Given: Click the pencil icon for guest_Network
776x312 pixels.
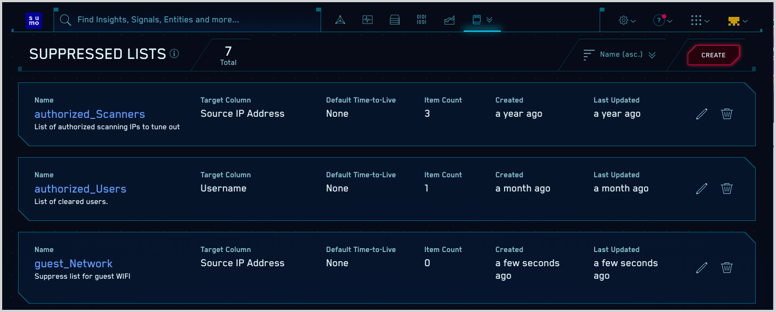Looking at the screenshot, I should click(x=702, y=267).
